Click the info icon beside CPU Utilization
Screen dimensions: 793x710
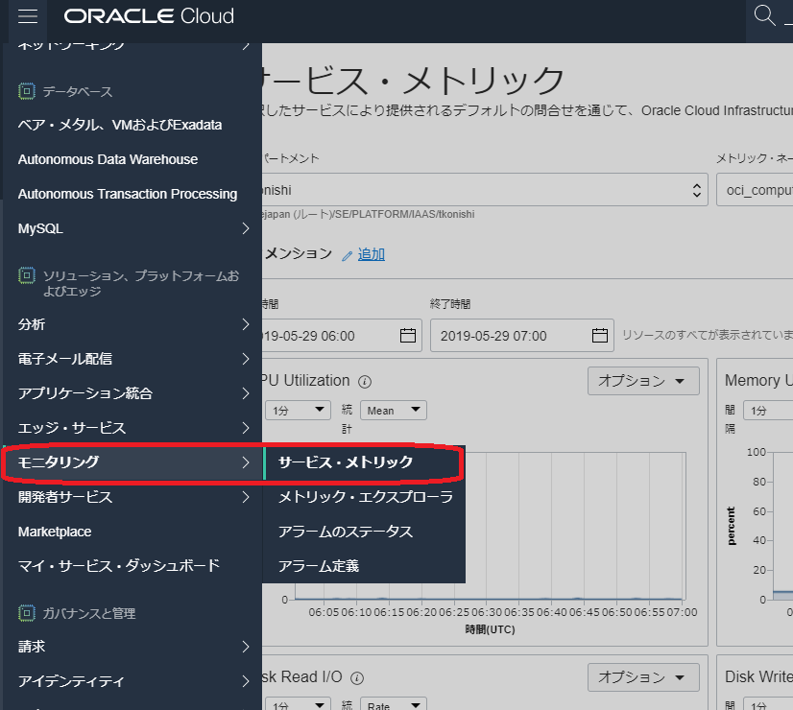364,381
